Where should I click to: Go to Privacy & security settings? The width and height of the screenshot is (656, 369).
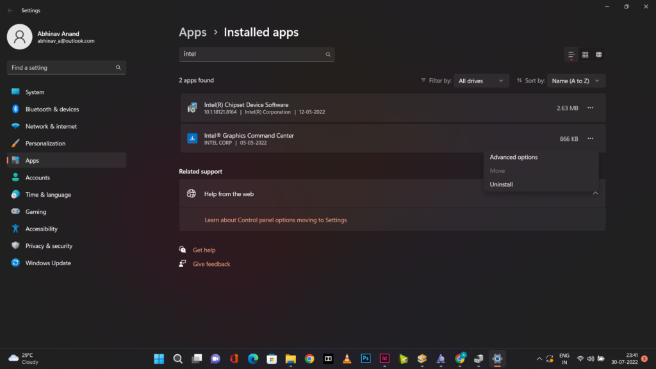click(67, 246)
